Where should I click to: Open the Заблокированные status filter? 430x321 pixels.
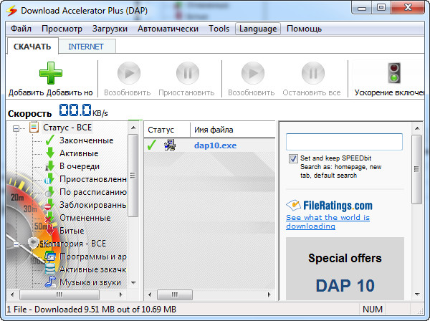tap(92, 205)
